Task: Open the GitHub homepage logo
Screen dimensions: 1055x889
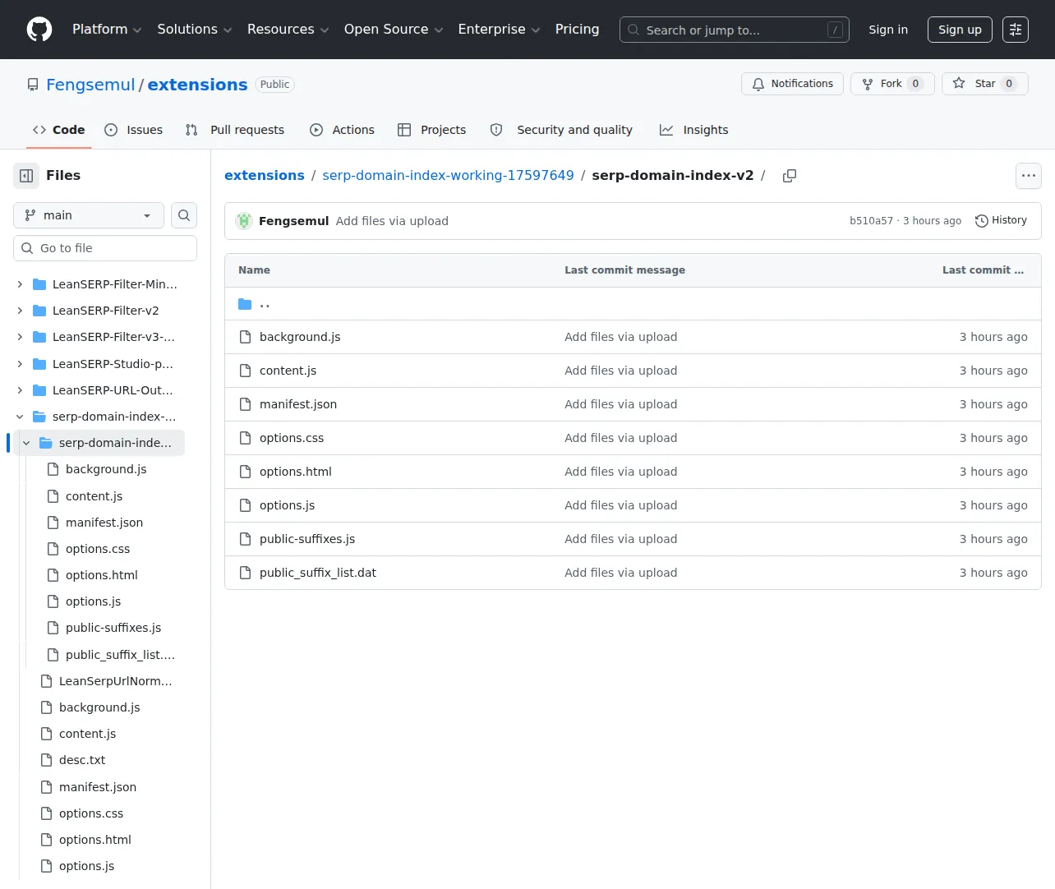Action: click(39, 30)
